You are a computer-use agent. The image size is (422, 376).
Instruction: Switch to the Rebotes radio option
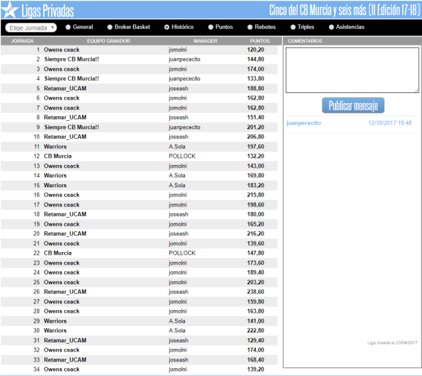(250, 27)
